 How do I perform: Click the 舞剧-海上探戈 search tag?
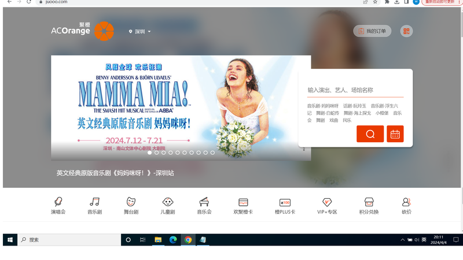coord(357,113)
